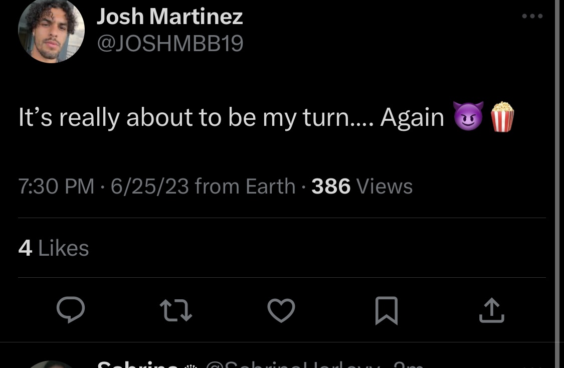
Task: Like the tweet with the heart icon
Action: pyautogui.click(x=281, y=310)
